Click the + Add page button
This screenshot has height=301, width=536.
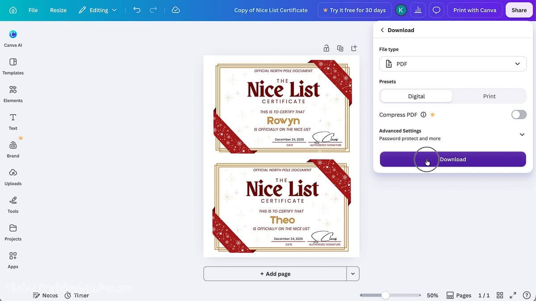coord(275,274)
